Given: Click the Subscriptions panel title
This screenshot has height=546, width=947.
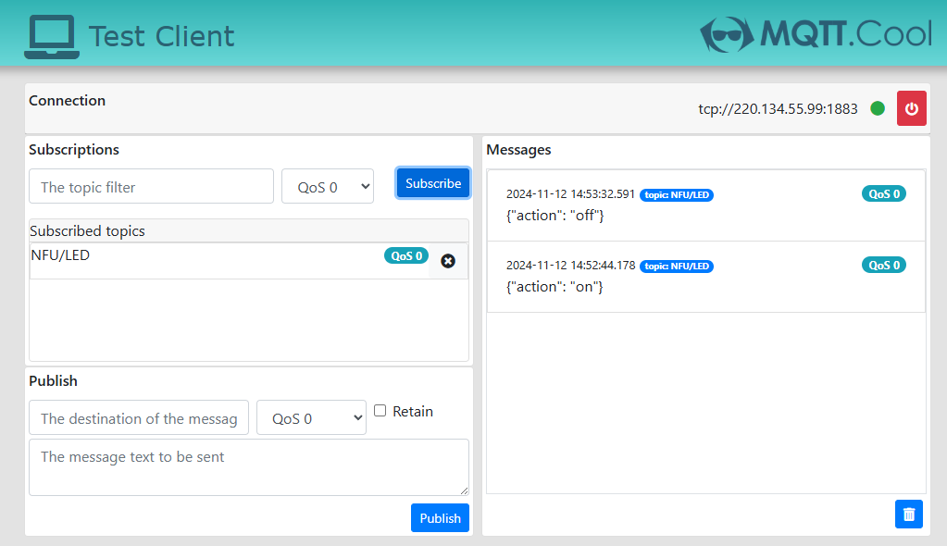Looking at the screenshot, I should coord(74,150).
